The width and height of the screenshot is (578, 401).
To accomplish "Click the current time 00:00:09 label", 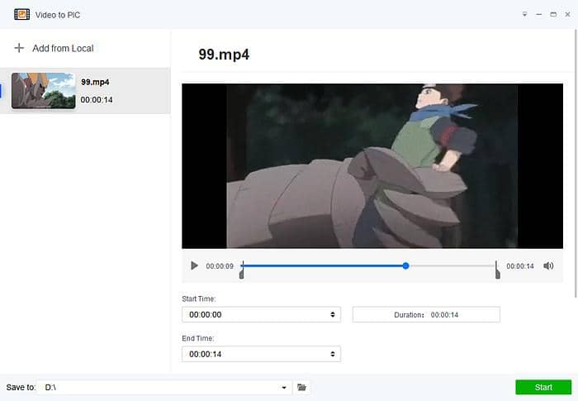I will [220, 266].
